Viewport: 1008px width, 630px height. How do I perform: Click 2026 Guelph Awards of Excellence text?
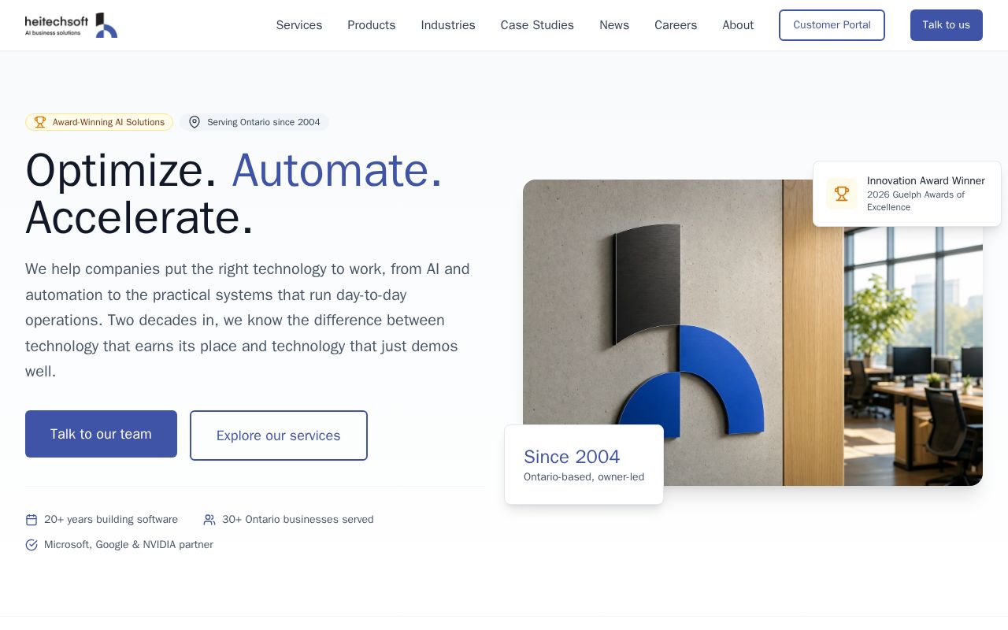coord(916,201)
